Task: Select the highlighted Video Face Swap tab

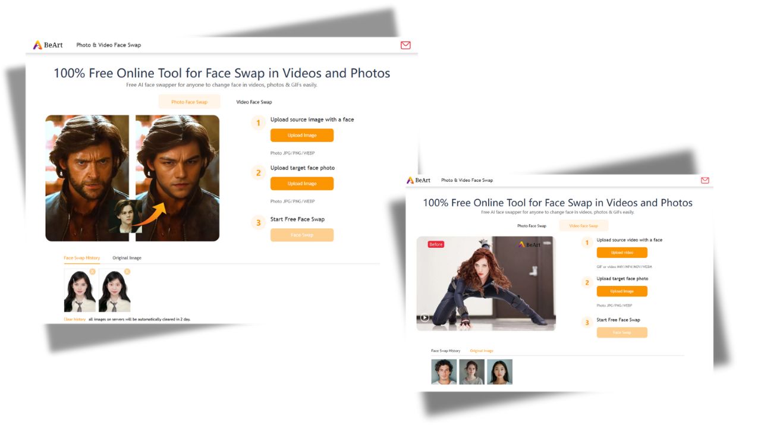Action: (584, 226)
